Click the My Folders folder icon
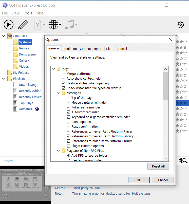189x204 pixels. point(9,72)
